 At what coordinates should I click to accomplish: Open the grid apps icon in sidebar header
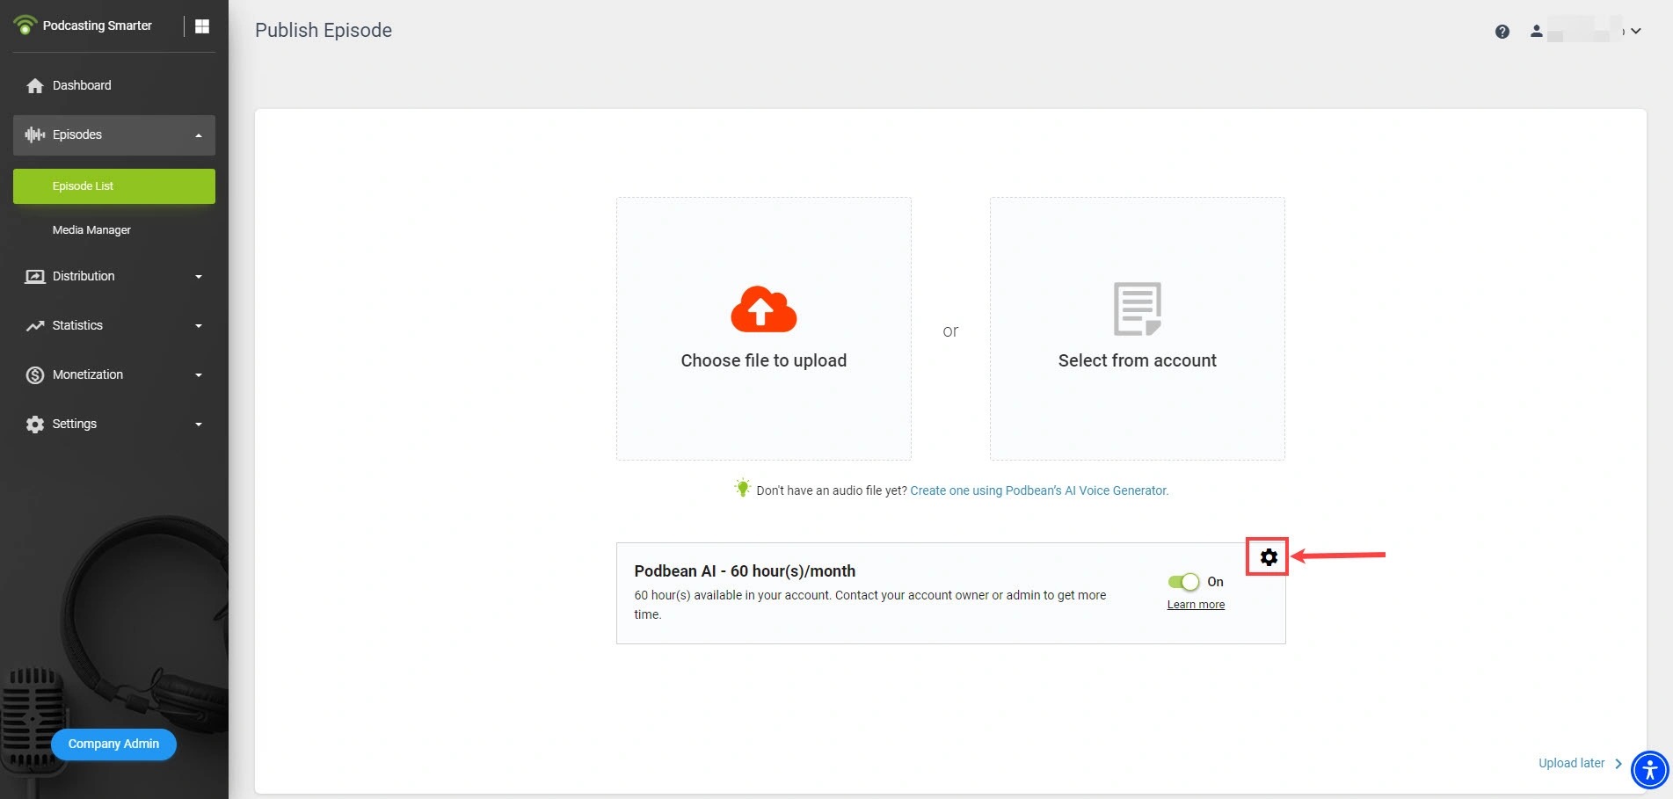pos(202,26)
